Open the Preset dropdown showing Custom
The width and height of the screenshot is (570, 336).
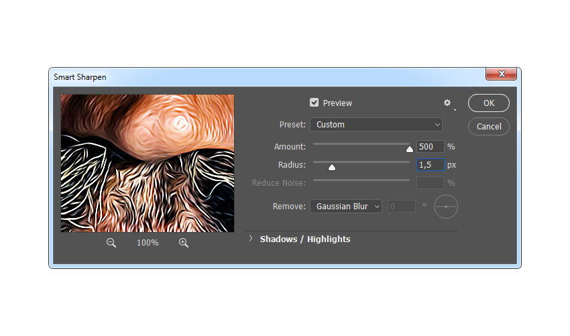click(376, 124)
